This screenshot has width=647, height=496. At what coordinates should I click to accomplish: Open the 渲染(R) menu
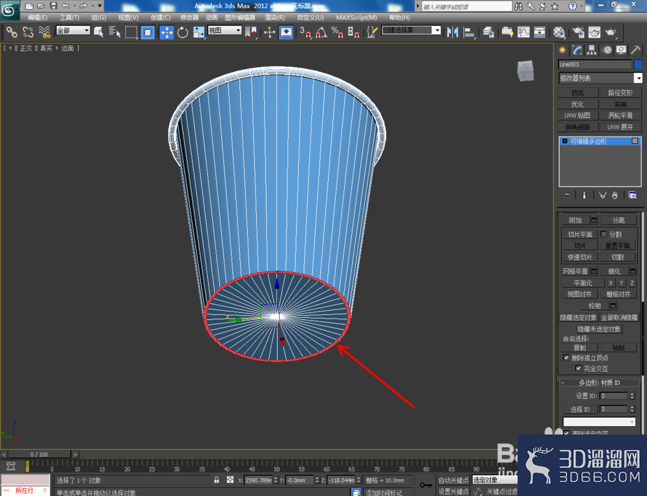(274, 17)
